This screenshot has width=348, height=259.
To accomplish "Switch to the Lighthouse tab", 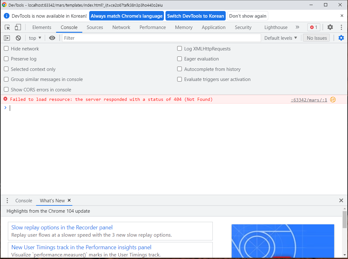I will point(276,27).
